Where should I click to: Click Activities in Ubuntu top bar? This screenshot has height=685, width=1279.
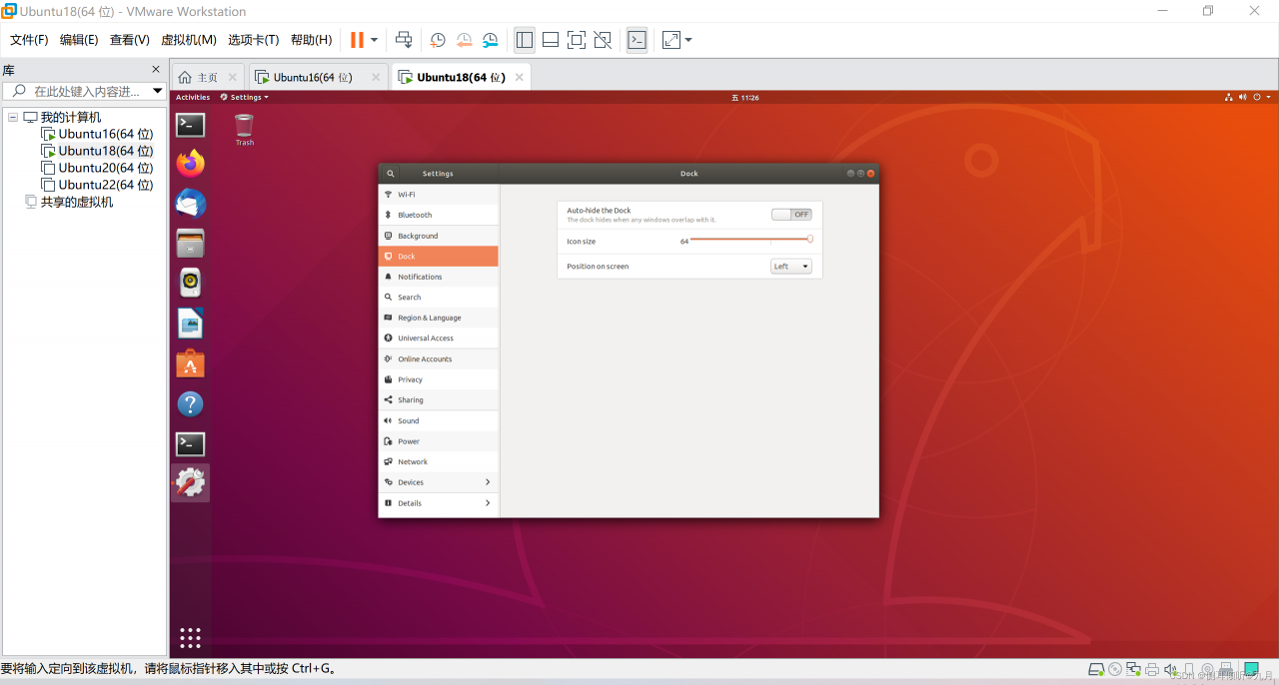coord(193,97)
